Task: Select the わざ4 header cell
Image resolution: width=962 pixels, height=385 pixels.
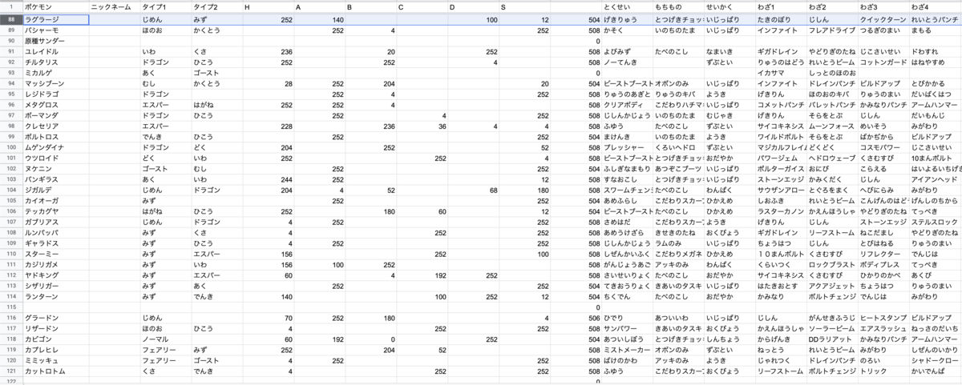Action: (935, 6)
